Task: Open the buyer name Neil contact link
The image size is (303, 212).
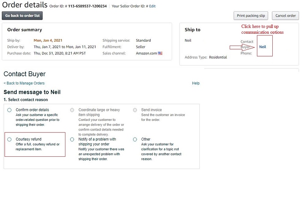Action: [263, 47]
